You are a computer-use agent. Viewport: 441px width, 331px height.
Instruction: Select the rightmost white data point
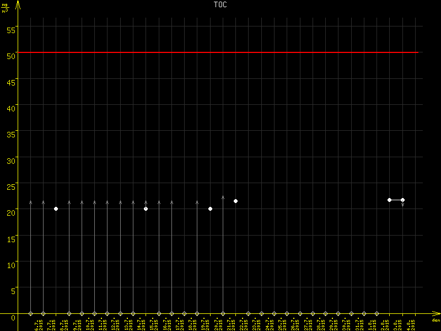(x=403, y=200)
